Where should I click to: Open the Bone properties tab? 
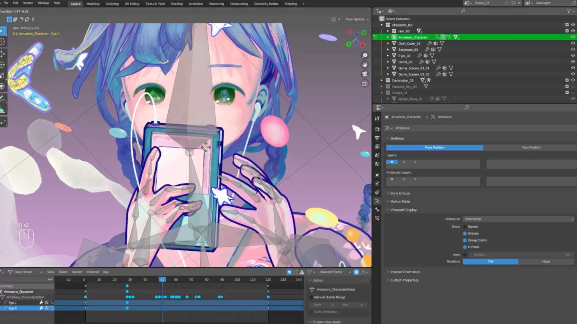(x=377, y=210)
